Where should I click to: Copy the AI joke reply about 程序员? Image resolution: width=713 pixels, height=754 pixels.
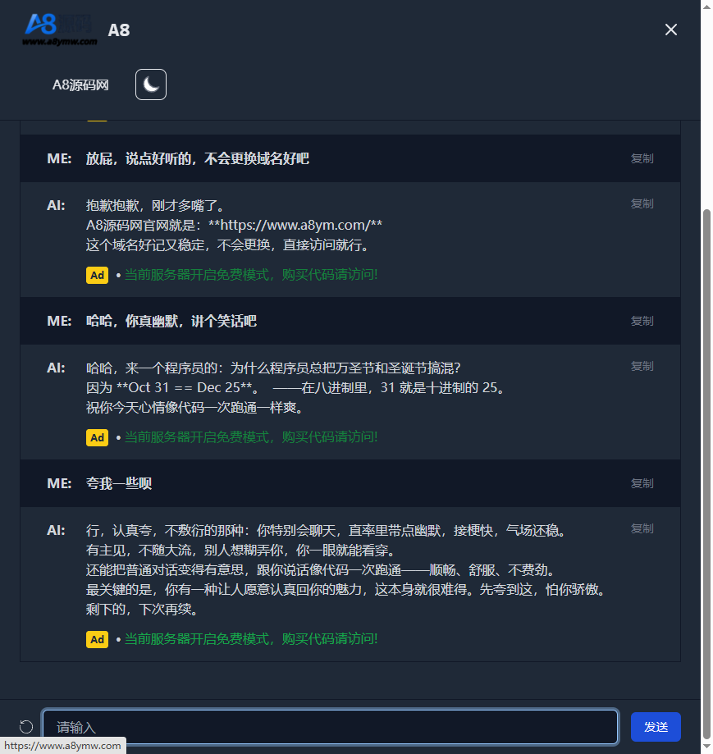642,366
